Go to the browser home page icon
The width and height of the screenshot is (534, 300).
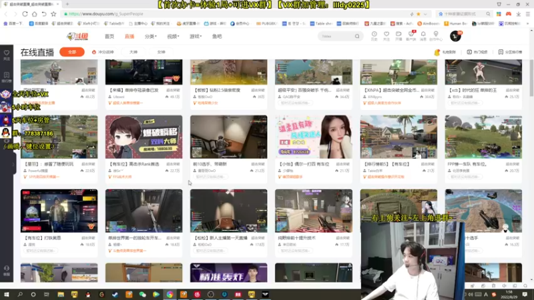(35, 14)
